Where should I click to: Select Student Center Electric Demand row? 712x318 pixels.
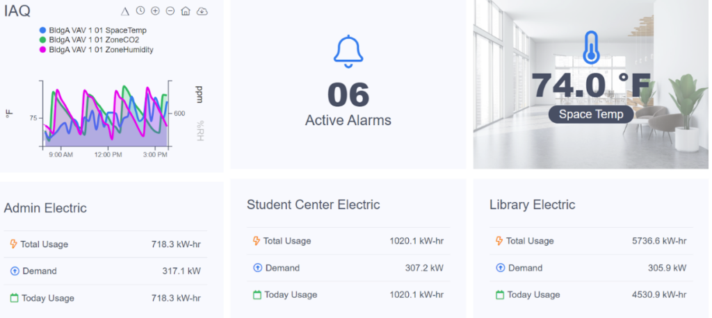[349, 268]
